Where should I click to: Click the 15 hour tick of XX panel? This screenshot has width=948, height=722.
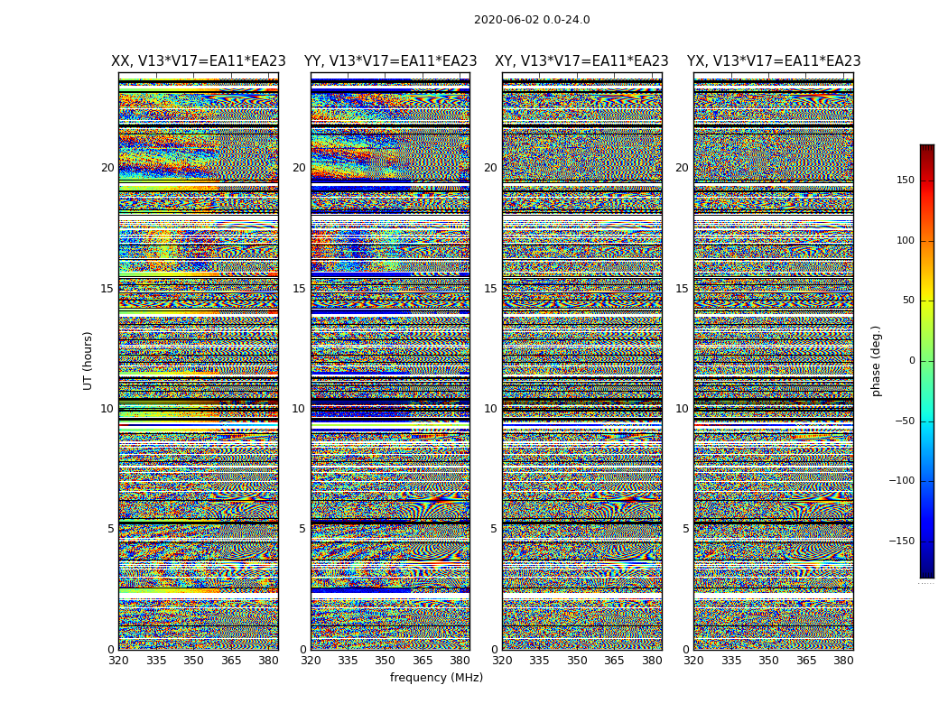tap(107, 289)
